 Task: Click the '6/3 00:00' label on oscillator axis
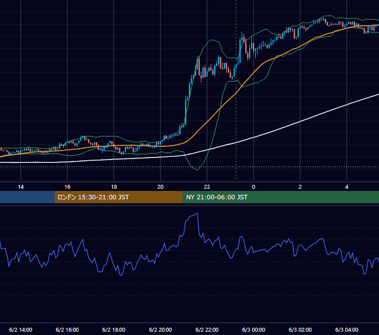click(x=254, y=329)
